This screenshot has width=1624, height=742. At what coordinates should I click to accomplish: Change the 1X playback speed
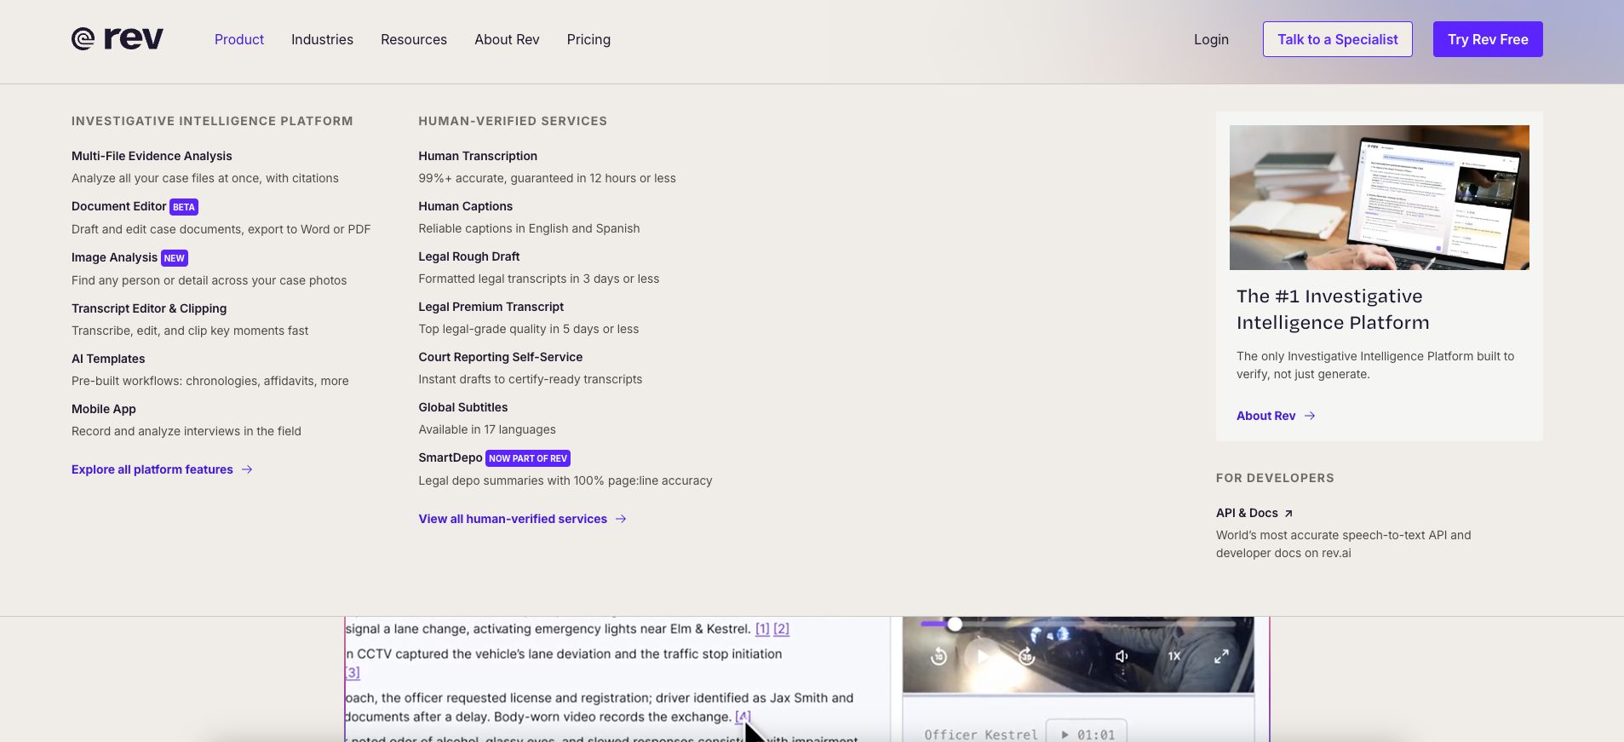pos(1174,656)
